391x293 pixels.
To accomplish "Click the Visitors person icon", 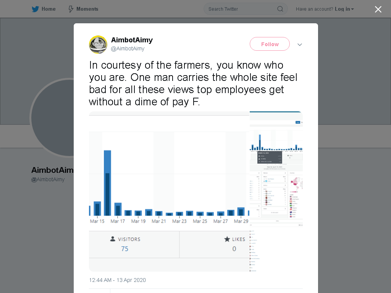I will coord(113,239).
